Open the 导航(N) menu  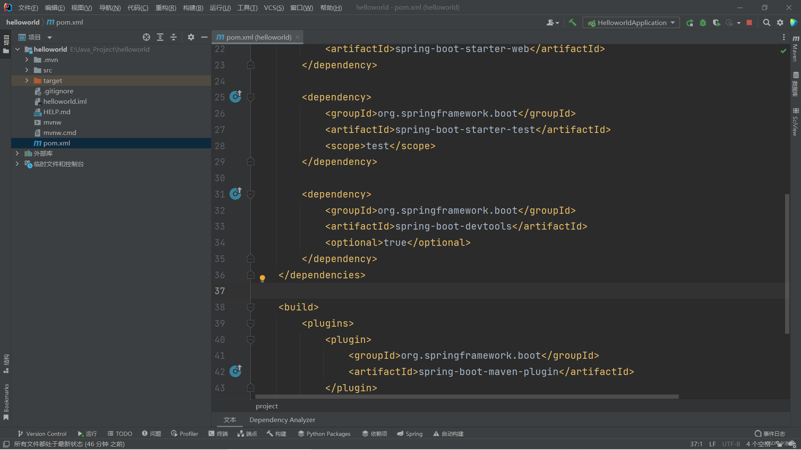(110, 7)
